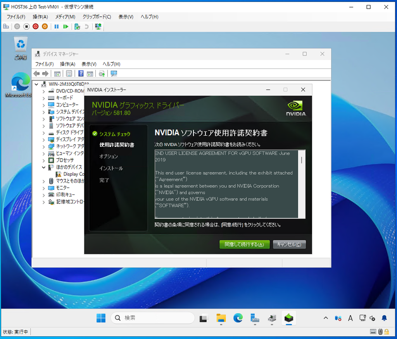Screen dimensions: 397x339
Task: Click the インストール step in installer sidebar
Action: click(x=111, y=168)
